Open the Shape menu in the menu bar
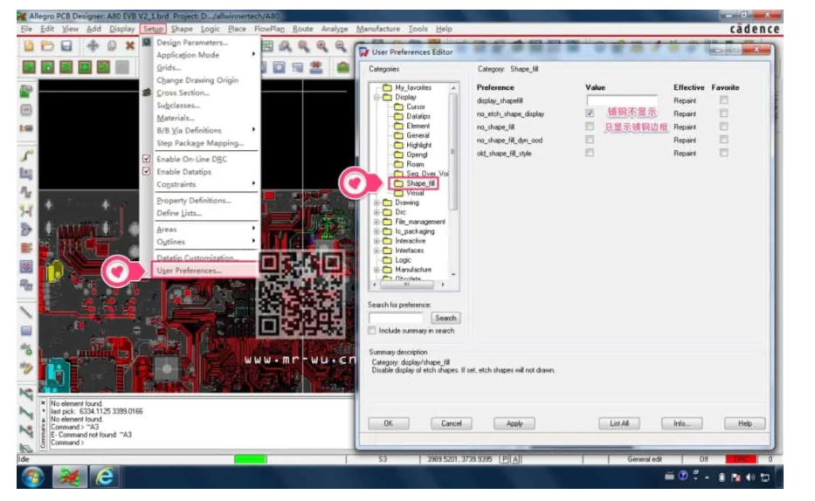The width and height of the screenshot is (815, 501). tap(182, 29)
